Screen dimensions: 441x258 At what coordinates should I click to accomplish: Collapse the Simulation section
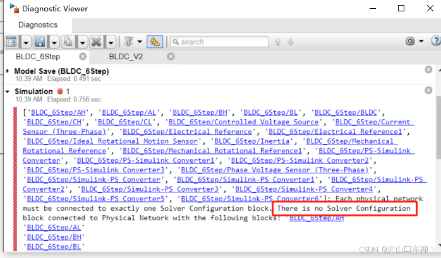(x=8, y=91)
